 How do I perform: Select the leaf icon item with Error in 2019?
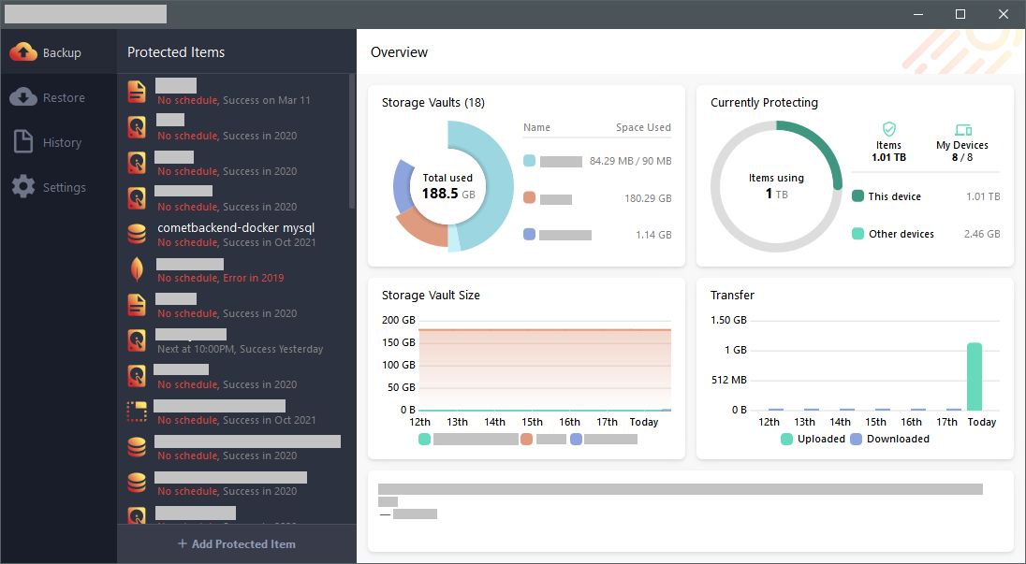(x=137, y=269)
